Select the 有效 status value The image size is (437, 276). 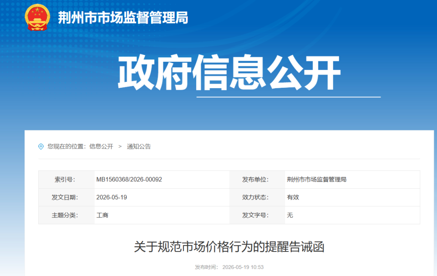[293, 197]
